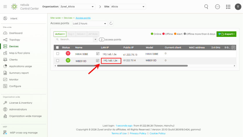
Task: Click the WBE510D device name
Action: coord(81,61)
